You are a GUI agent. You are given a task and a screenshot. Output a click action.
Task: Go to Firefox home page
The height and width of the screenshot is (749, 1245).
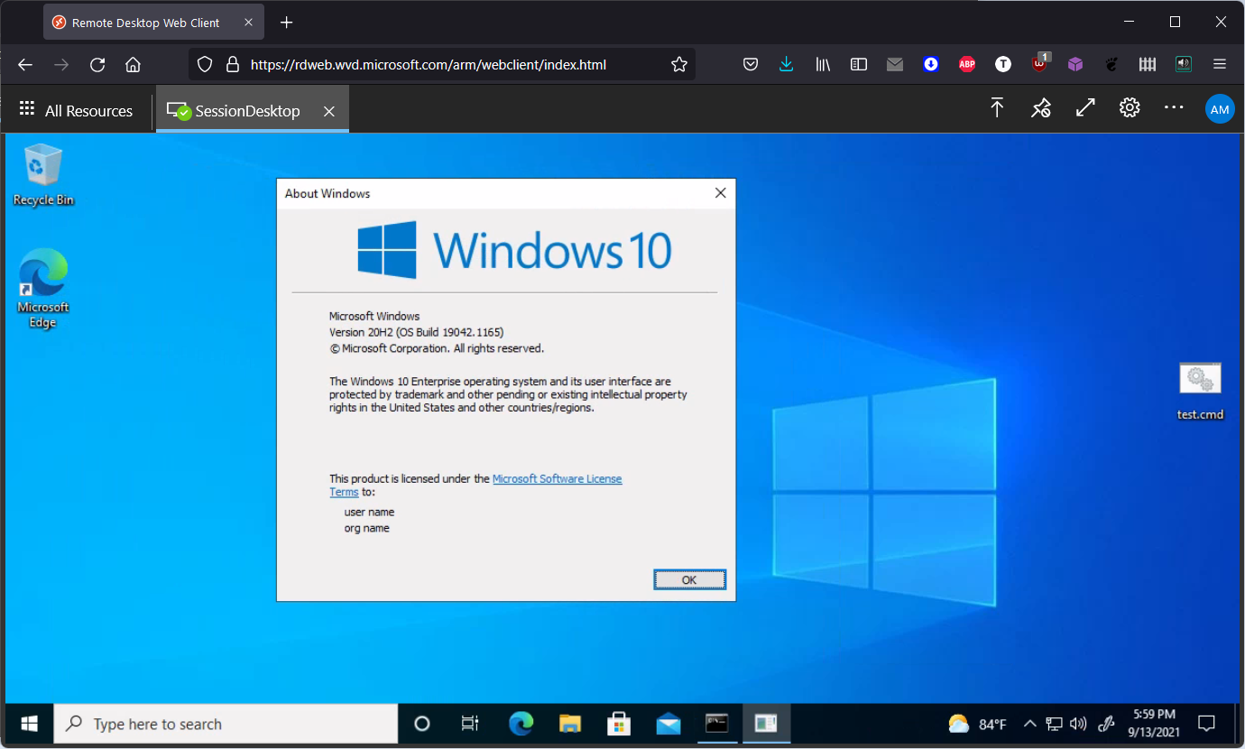point(133,64)
